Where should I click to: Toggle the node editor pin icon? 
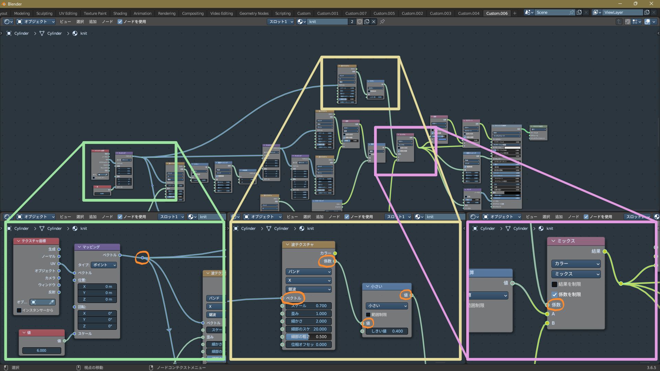tap(382, 22)
